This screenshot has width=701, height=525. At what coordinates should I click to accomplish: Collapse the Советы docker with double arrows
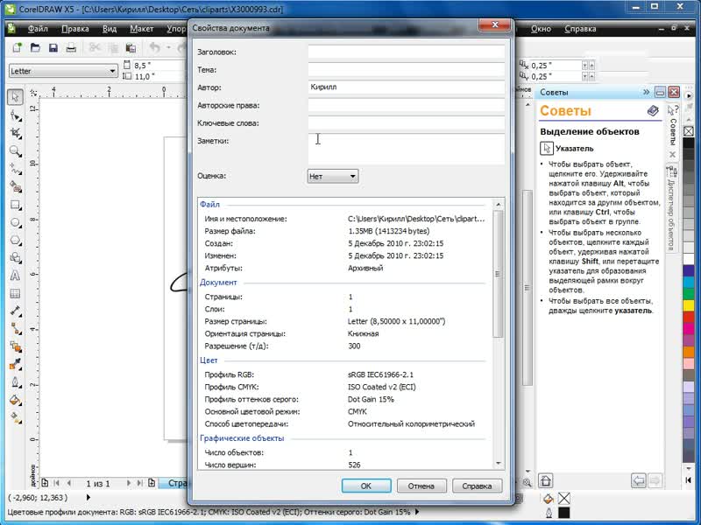(646, 92)
